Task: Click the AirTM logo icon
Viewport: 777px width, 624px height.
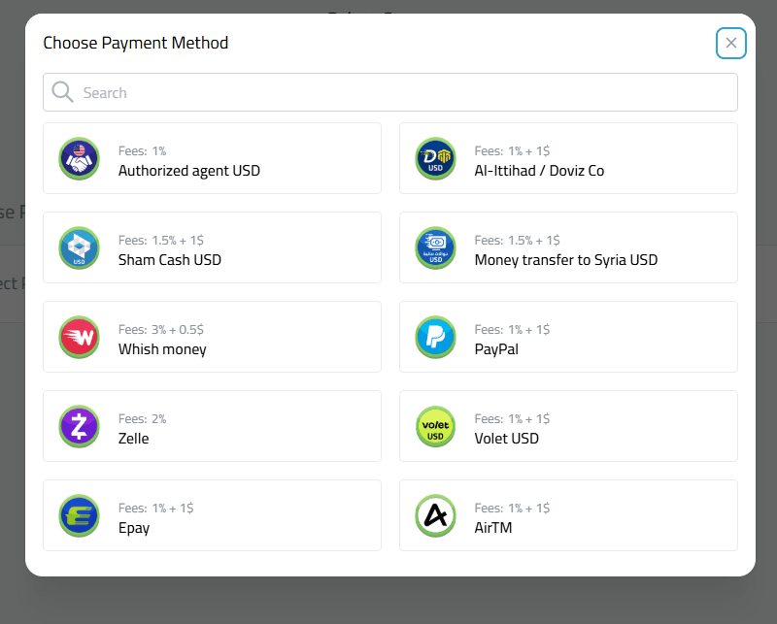Action: (435, 515)
